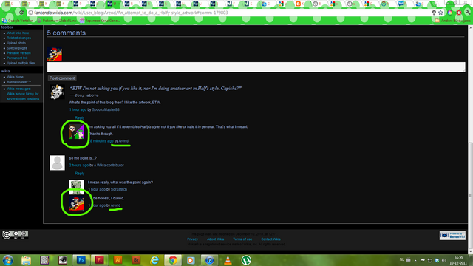Viewport: 473px width, 266px height.
Task: Click the 1 hour ago timestamp by SpooksMaster88
Action: (78, 110)
